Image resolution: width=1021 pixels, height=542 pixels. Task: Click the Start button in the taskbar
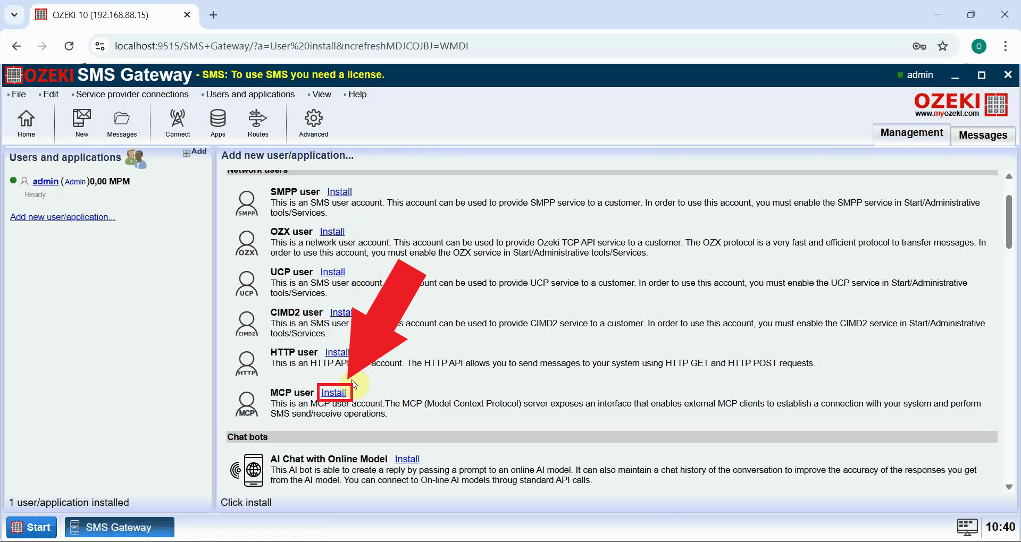[x=31, y=527]
